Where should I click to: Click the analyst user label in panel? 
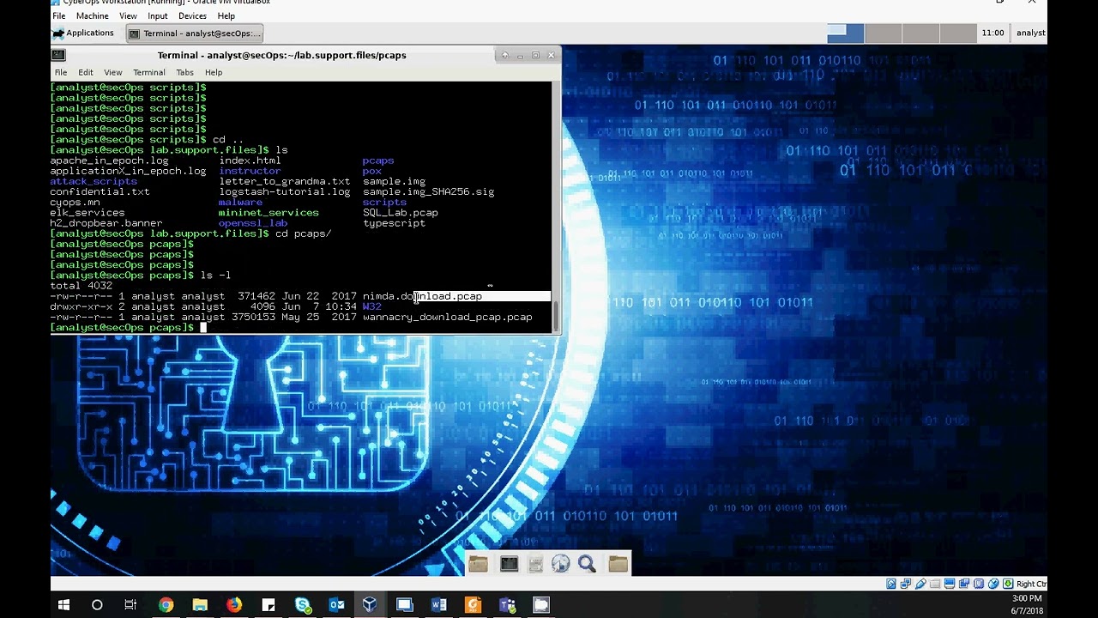(1030, 33)
